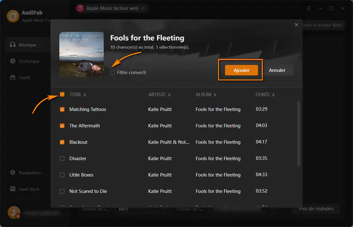Click the Apple Music icon in title bar
The height and width of the screenshot is (227, 353).
pos(80,9)
